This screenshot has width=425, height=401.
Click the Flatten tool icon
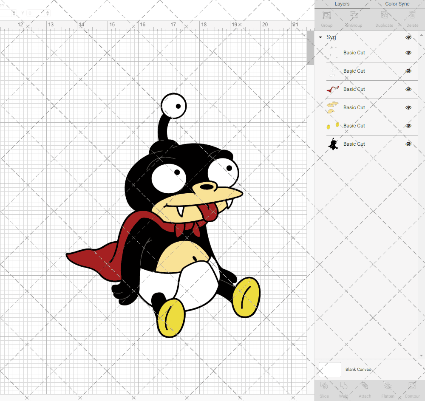point(388,386)
